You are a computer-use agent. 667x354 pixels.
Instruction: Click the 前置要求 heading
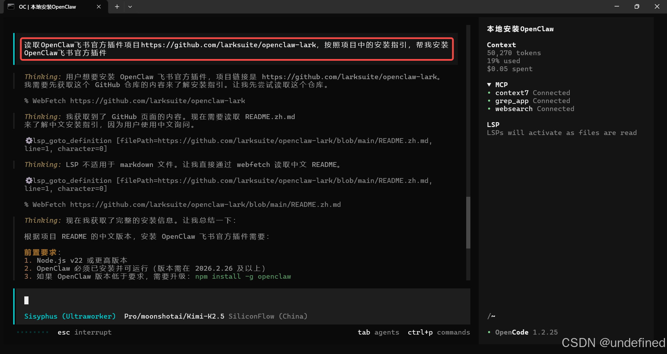40,252
